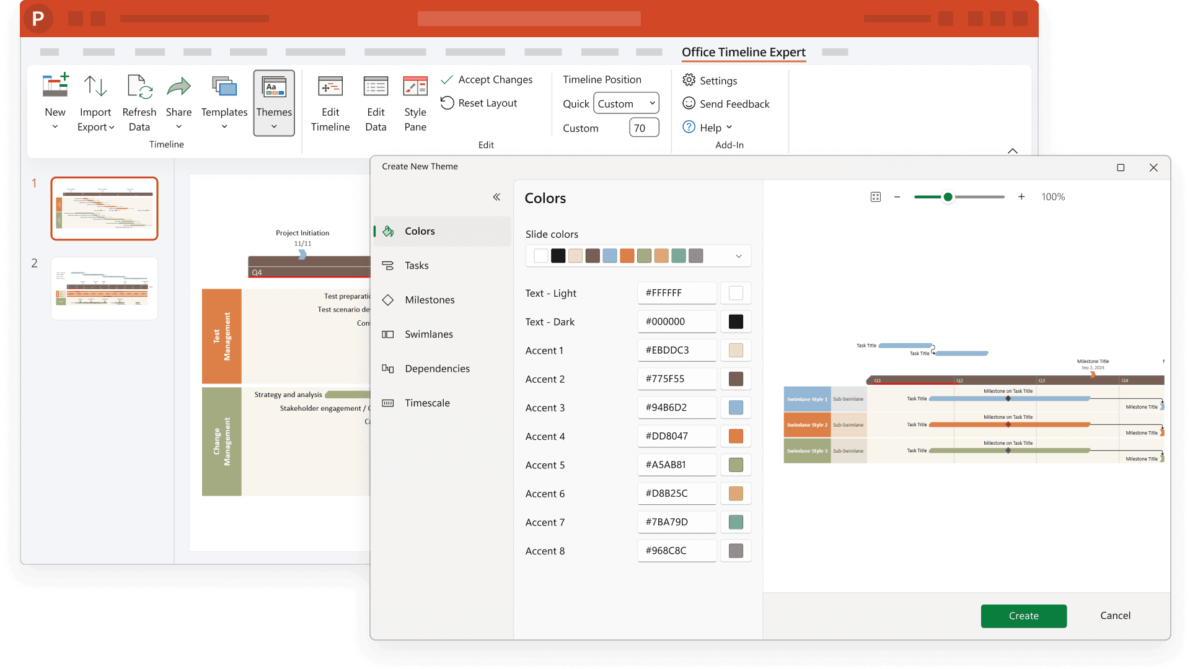This screenshot has height=669, width=1190.
Task: Click Send Feedback smiley
Action: 689,103
